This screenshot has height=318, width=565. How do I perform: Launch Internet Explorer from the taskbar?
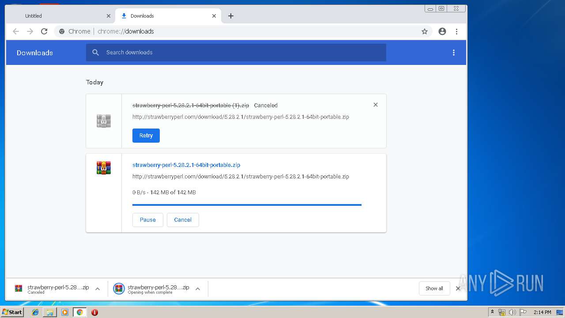(x=35, y=312)
